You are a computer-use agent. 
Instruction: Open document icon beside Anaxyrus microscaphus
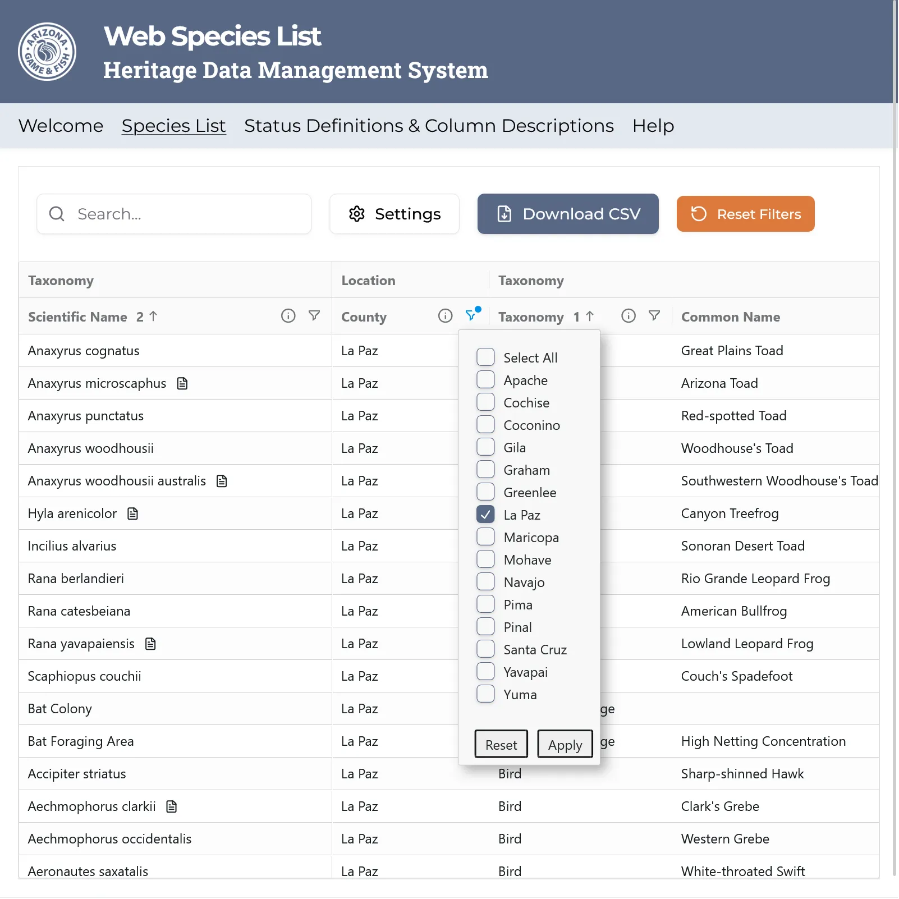(x=182, y=383)
